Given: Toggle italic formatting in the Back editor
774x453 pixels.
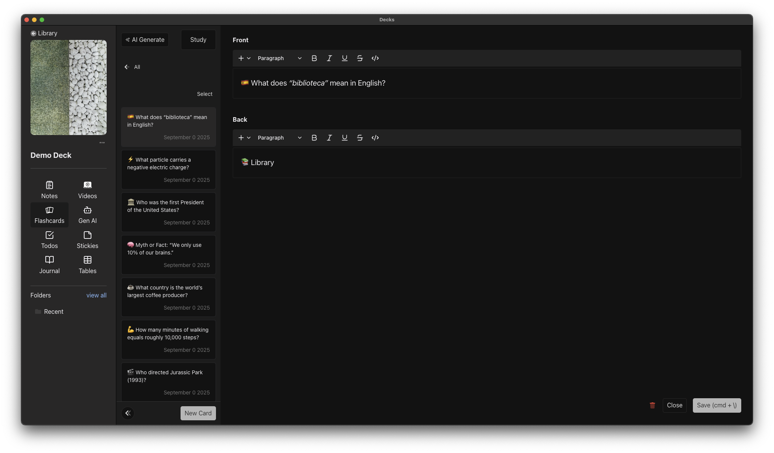Looking at the screenshot, I should [x=329, y=138].
